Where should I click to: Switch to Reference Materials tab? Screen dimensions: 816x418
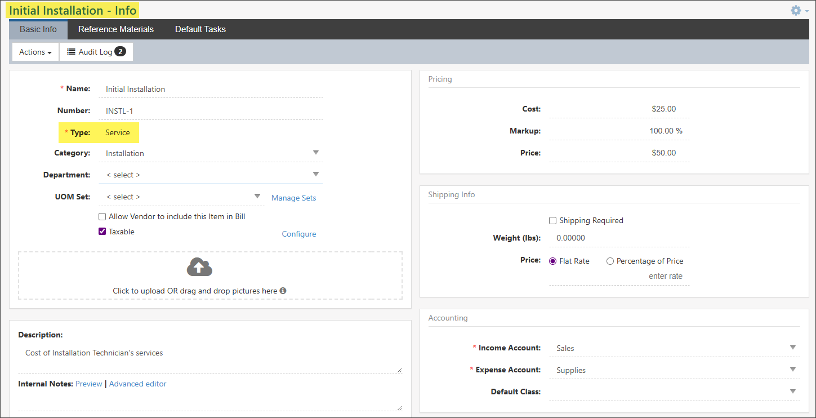click(x=116, y=29)
